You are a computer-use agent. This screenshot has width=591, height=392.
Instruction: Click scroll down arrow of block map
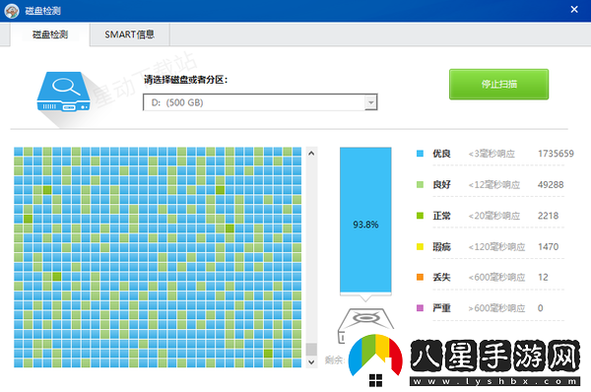311,362
